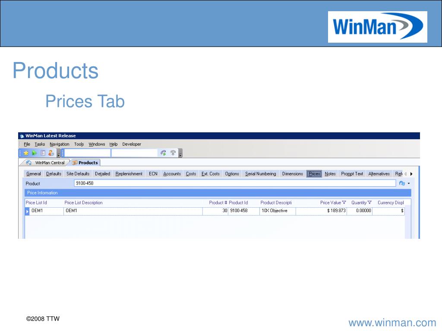The width and height of the screenshot is (442, 331).
Task: Click the Quantity column filter icon
Action: point(369,203)
